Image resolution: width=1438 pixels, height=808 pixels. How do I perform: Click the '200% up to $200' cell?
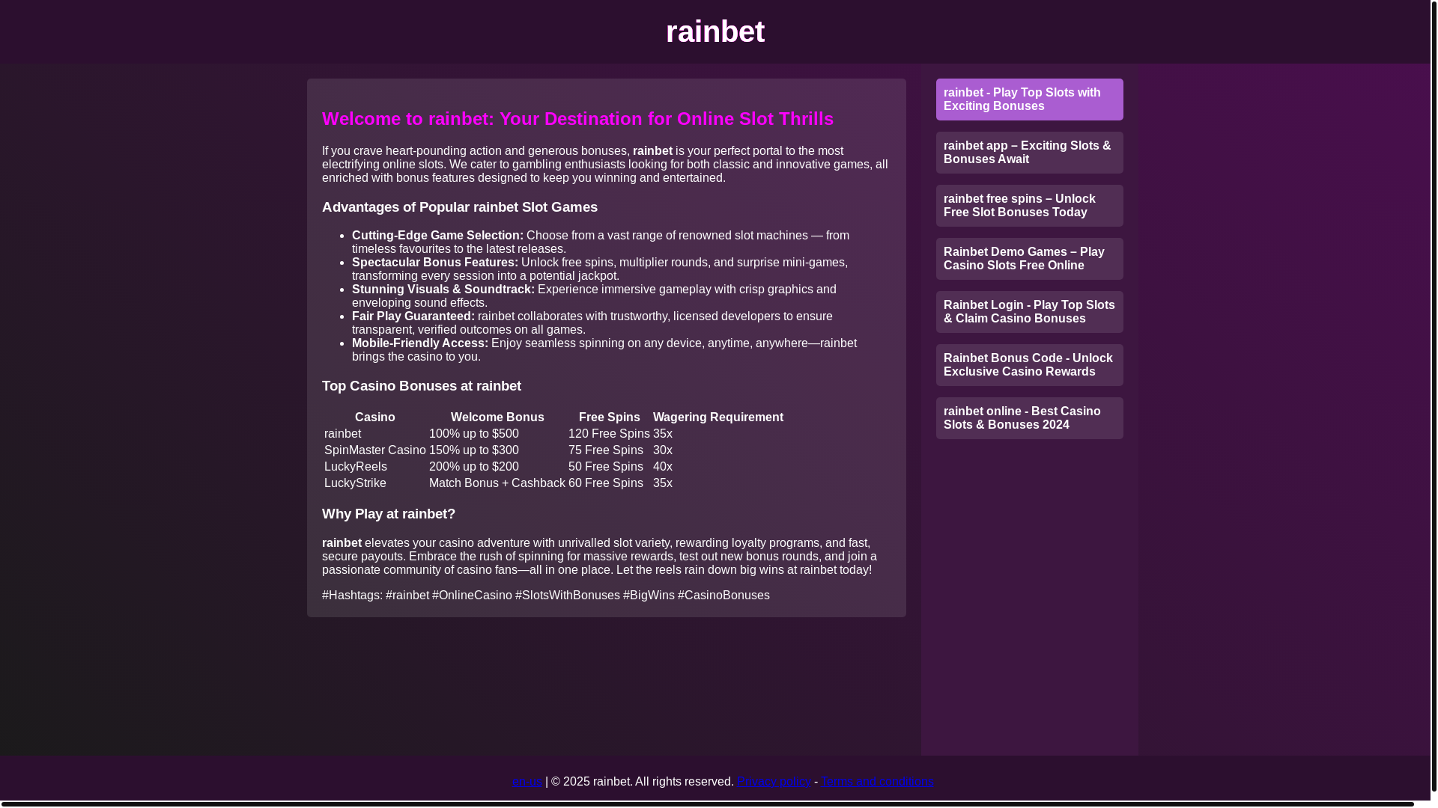click(474, 467)
